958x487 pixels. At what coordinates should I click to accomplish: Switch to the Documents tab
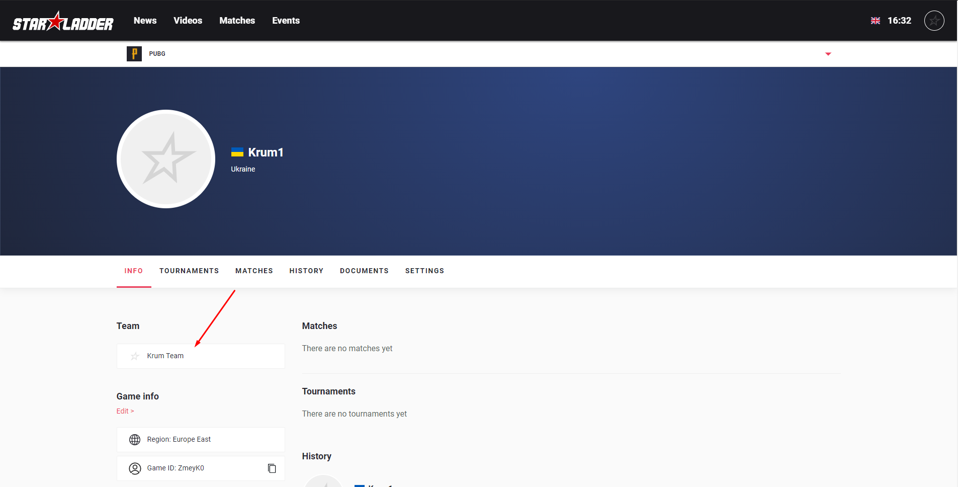point(364,271)
